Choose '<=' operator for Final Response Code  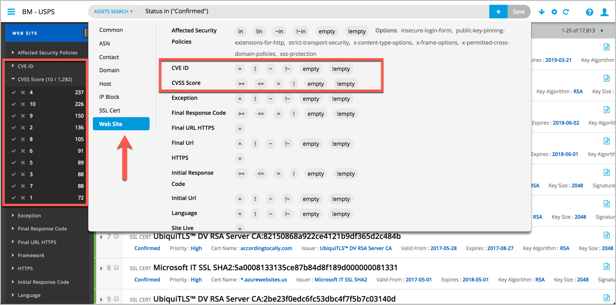click(261, 114)
